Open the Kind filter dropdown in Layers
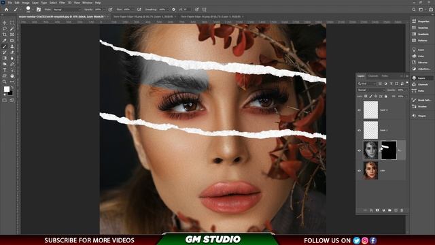 tap(366, 84)
